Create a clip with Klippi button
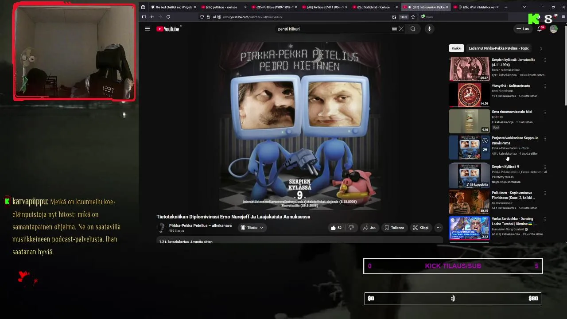This screenshot has width=567, height=319. click(x=421, y=228)
